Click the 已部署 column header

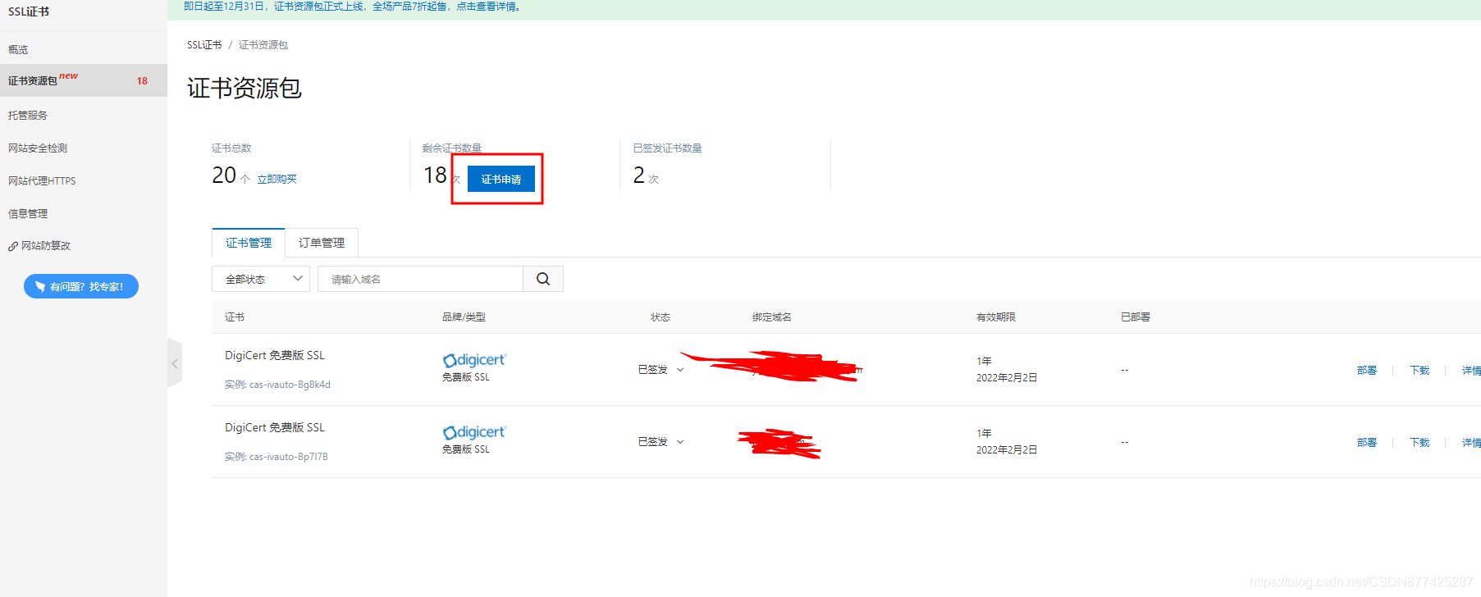coord(1136,317)
